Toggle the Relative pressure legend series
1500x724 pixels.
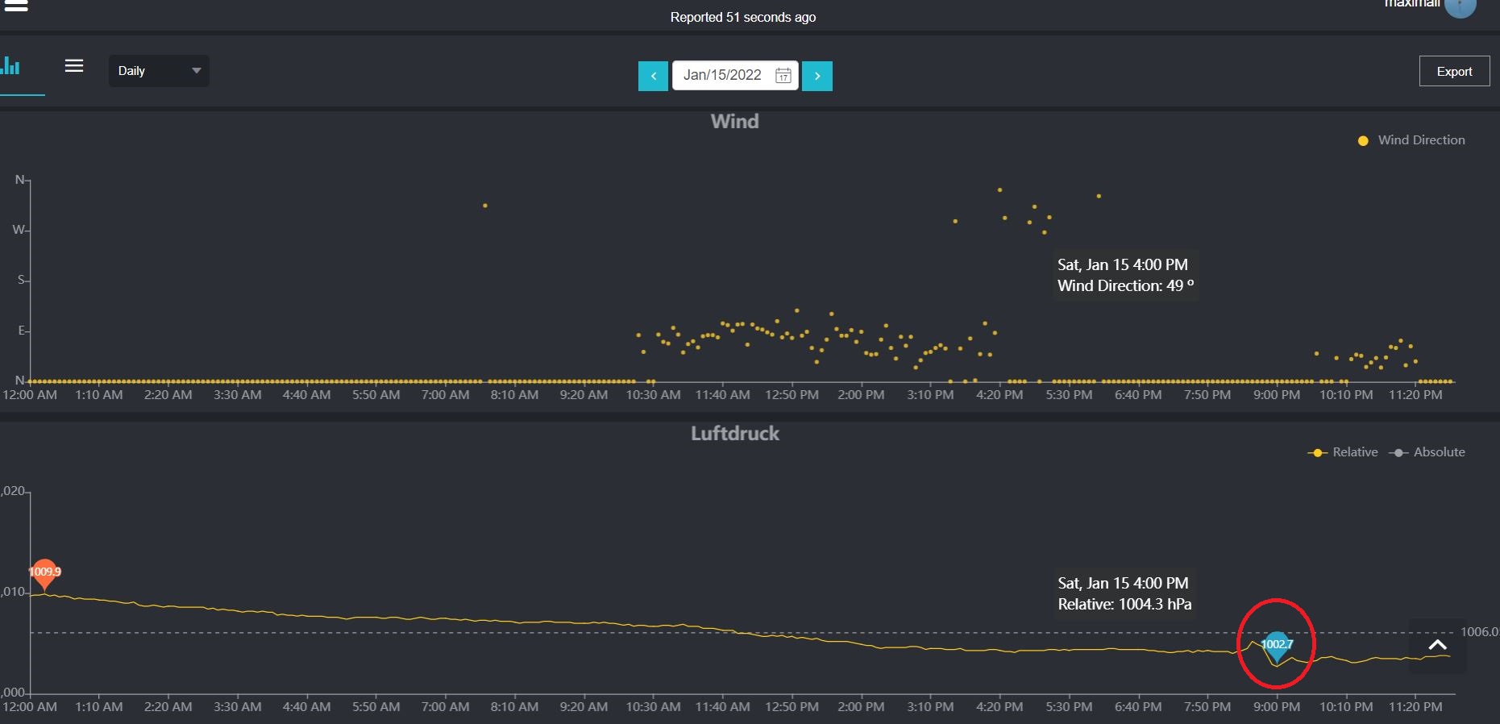coord(1344,452)
